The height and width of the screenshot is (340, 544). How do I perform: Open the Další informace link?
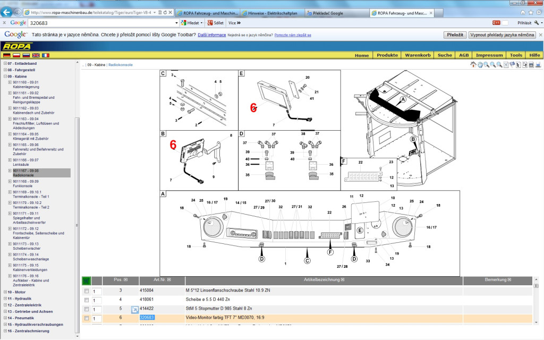pyautogui.click(x=211, y=35)
